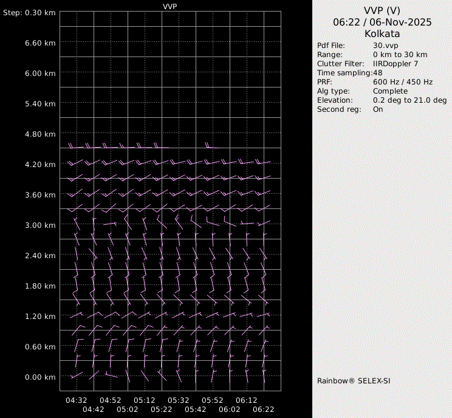
Task: Click the VVP chart title above the plot
Action: pos(170,6)
